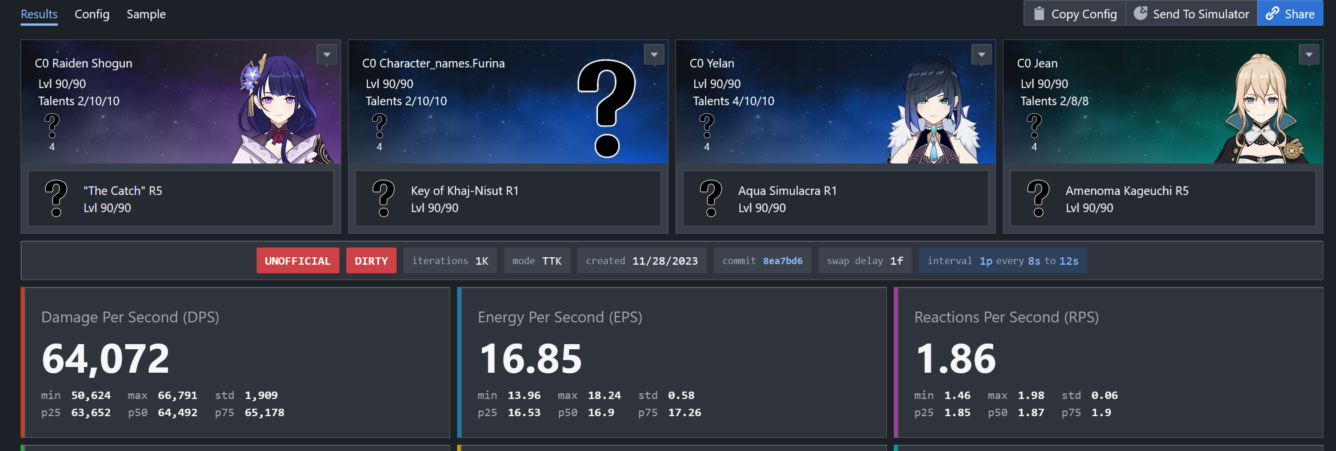
Task: Click the DPS value 64,072
Action: pos(106,359)
